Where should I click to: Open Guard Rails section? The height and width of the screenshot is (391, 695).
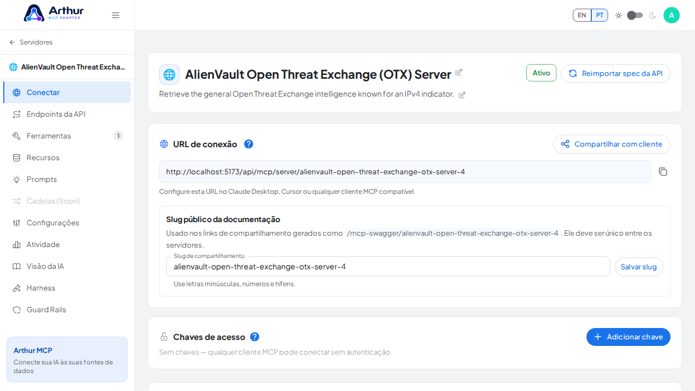click(67, 310)
